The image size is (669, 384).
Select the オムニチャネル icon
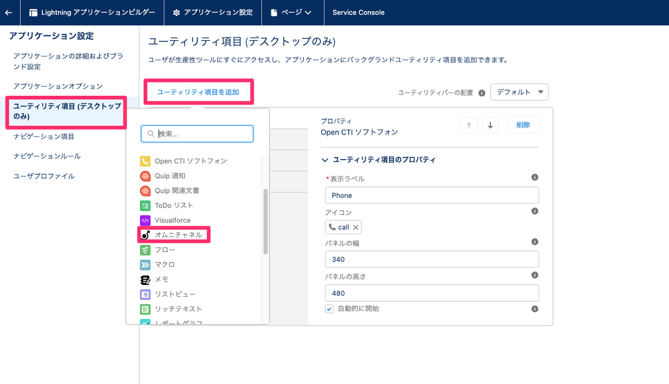(145, 235)
